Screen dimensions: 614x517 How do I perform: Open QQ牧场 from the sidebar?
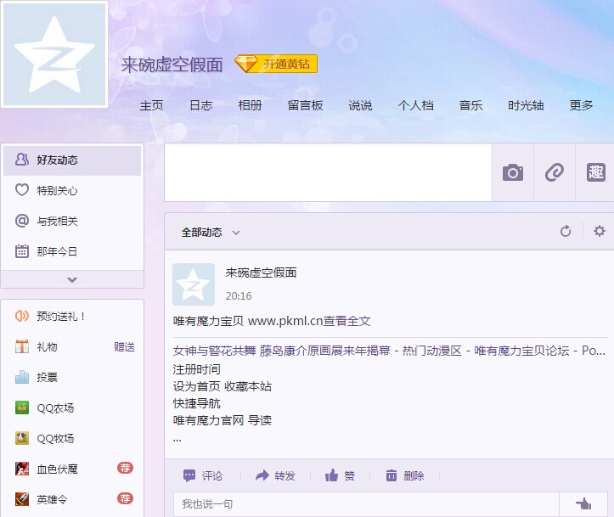pos(55,439)
